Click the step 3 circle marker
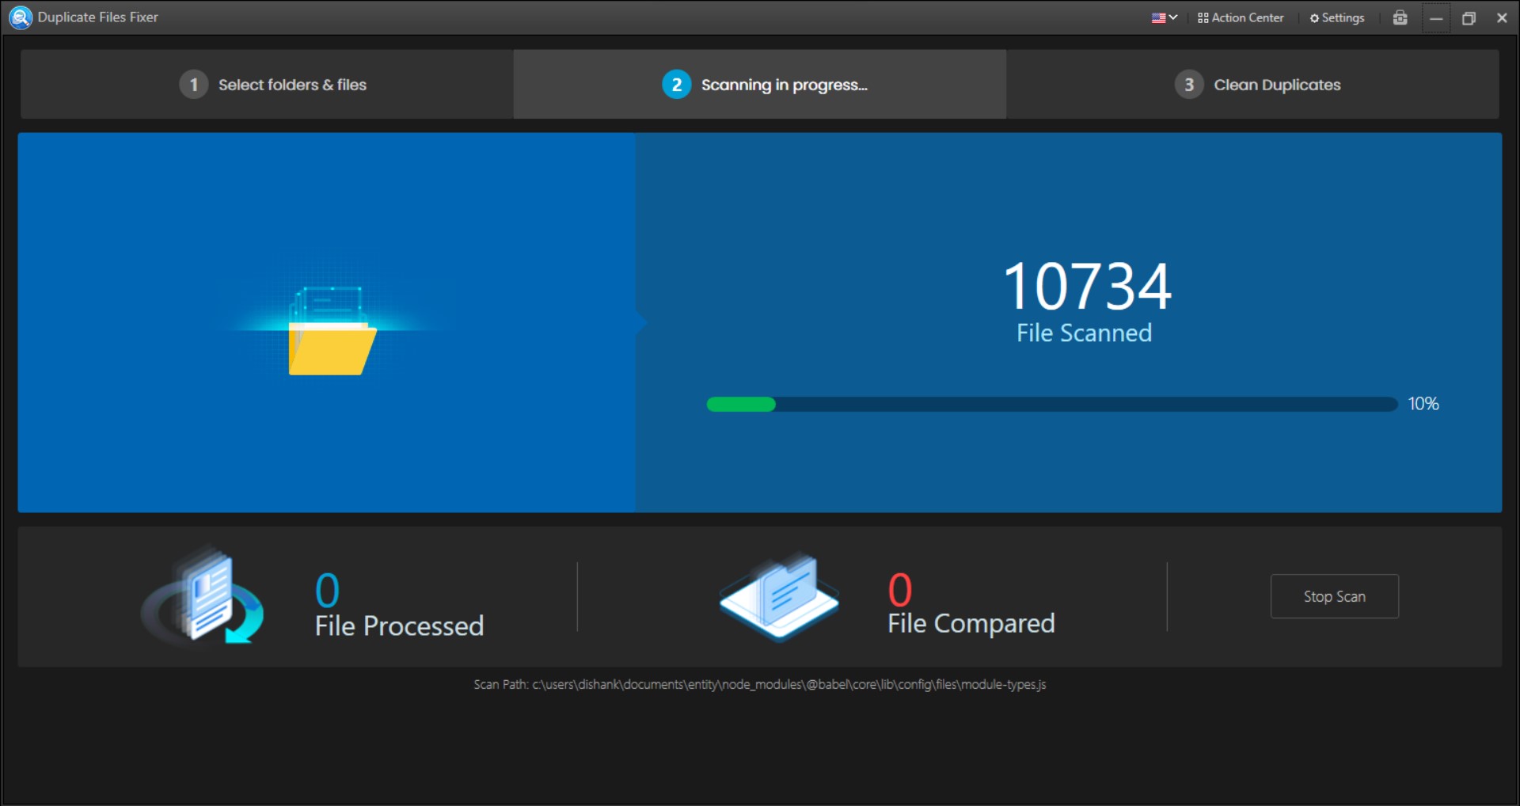Image resolution: width=1520 pixels, height=806 pixels. (x=1188, y=84)
